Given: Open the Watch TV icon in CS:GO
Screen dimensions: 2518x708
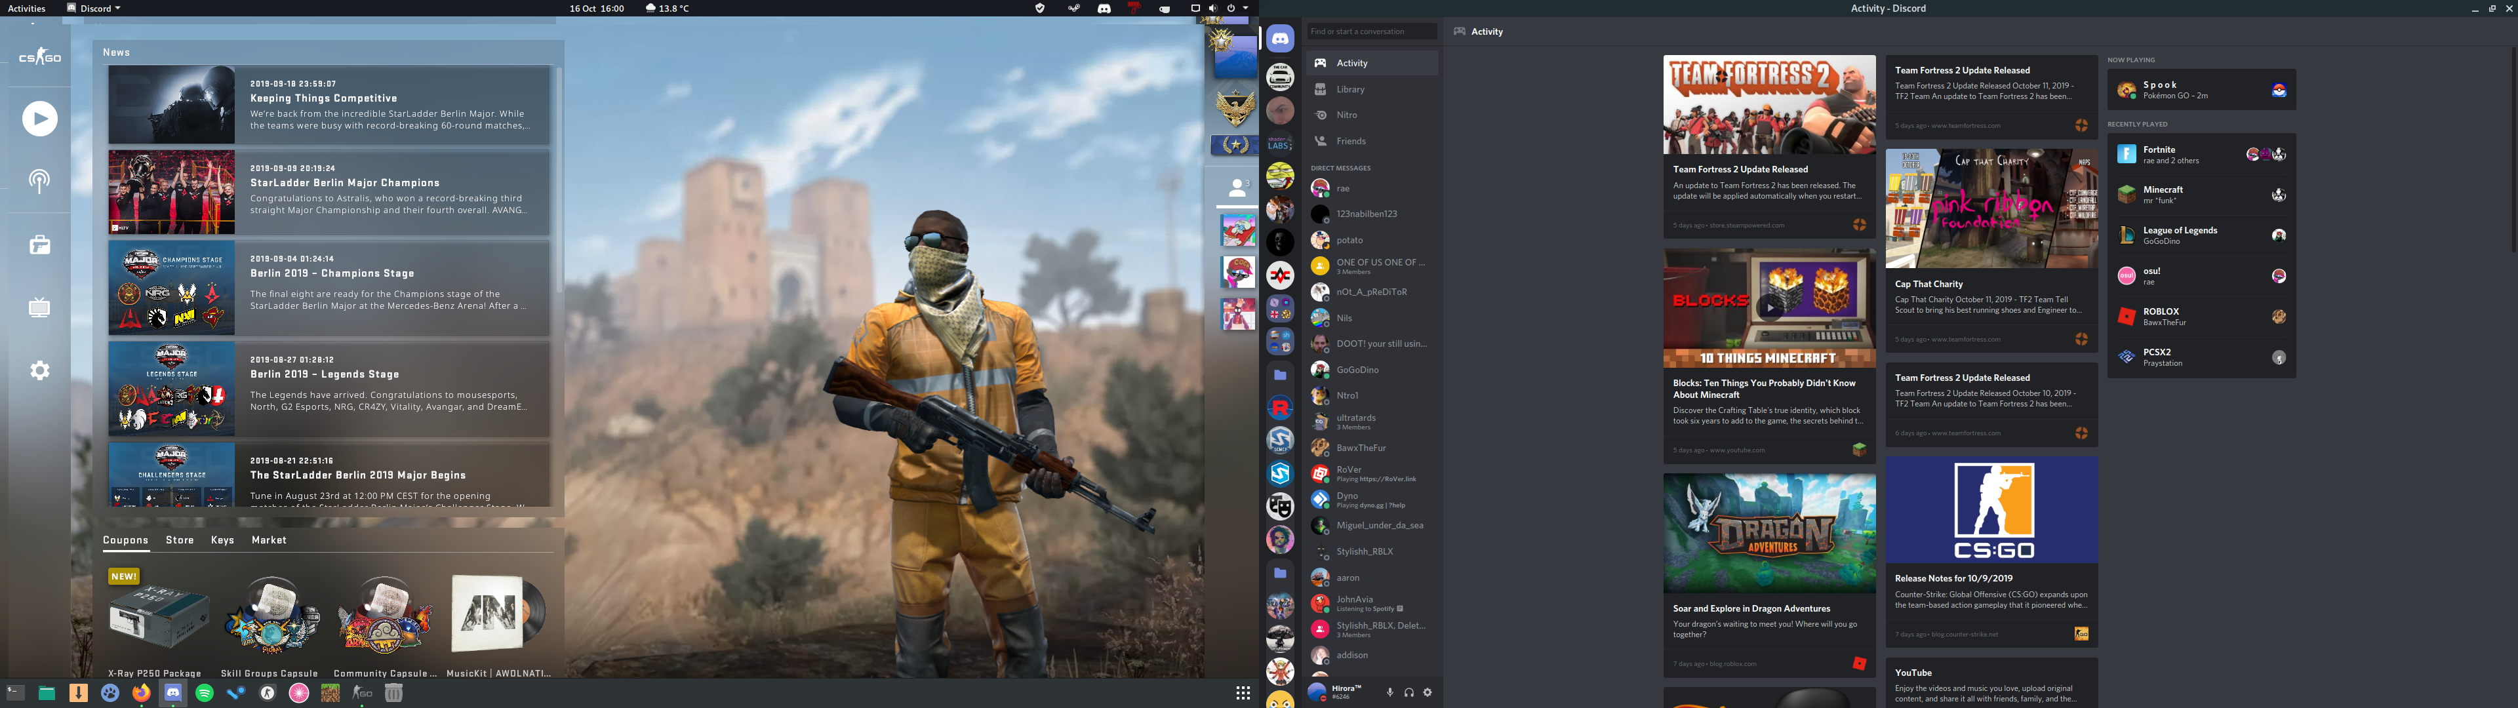Looking at the screenshot, I should point(40,308).
